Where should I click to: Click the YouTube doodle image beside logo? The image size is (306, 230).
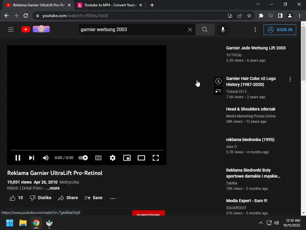pyautogui.click(x=41, y=29)
